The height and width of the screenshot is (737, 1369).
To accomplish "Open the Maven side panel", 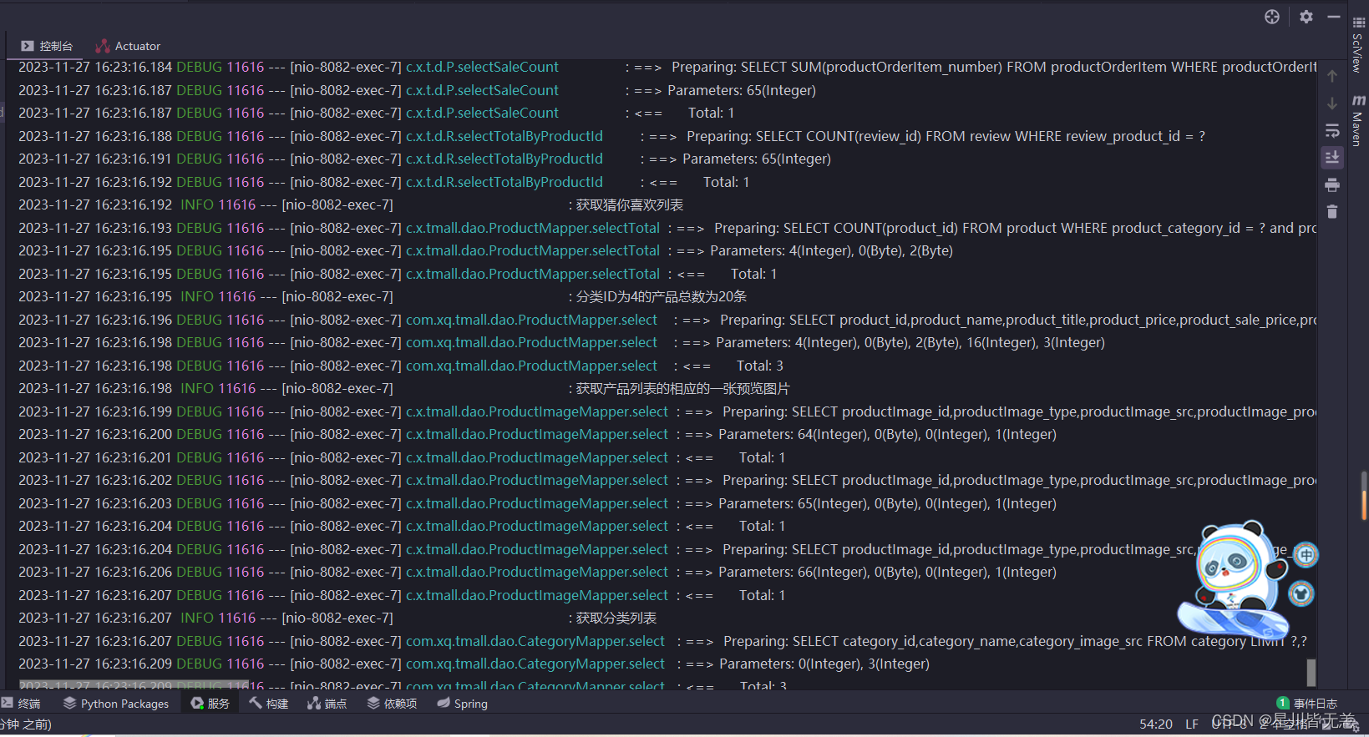I will [1358, 121].
